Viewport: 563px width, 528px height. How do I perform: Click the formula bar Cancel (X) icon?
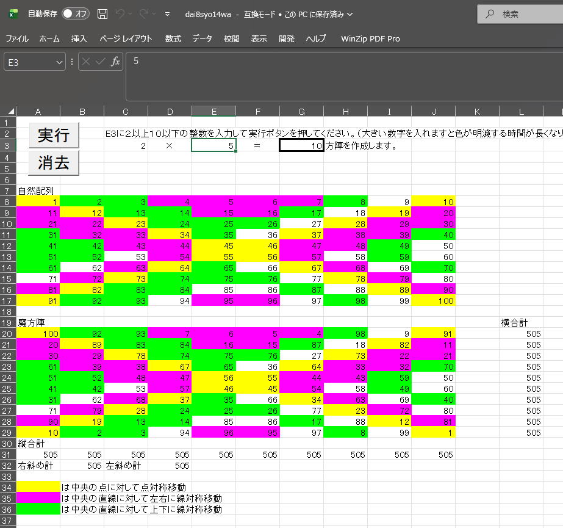point(87,61)
